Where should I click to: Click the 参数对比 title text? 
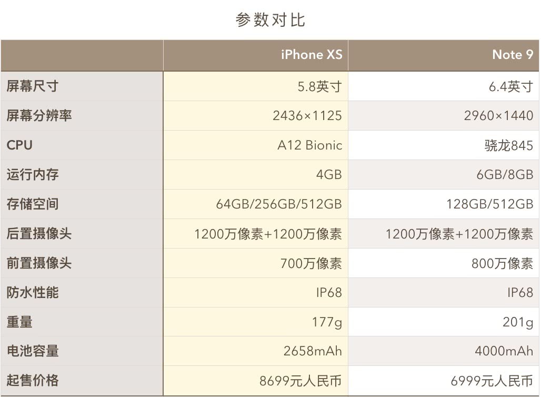(x=270, y=20)
